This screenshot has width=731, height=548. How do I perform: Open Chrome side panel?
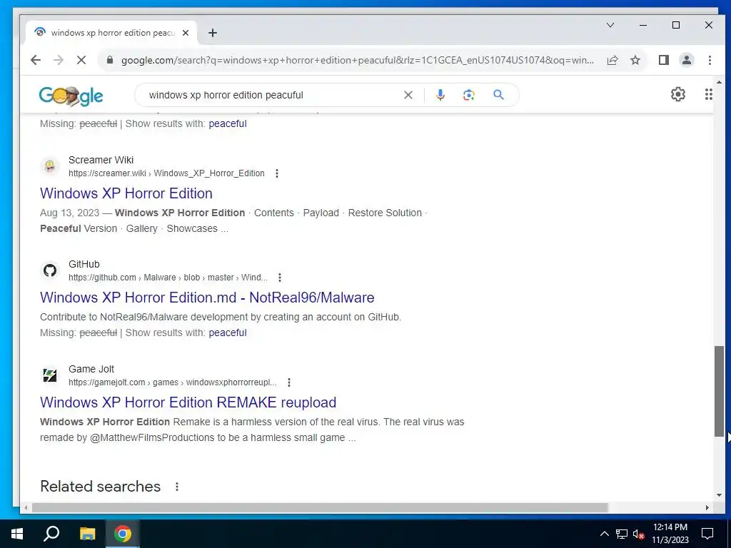tap(664, 60)
